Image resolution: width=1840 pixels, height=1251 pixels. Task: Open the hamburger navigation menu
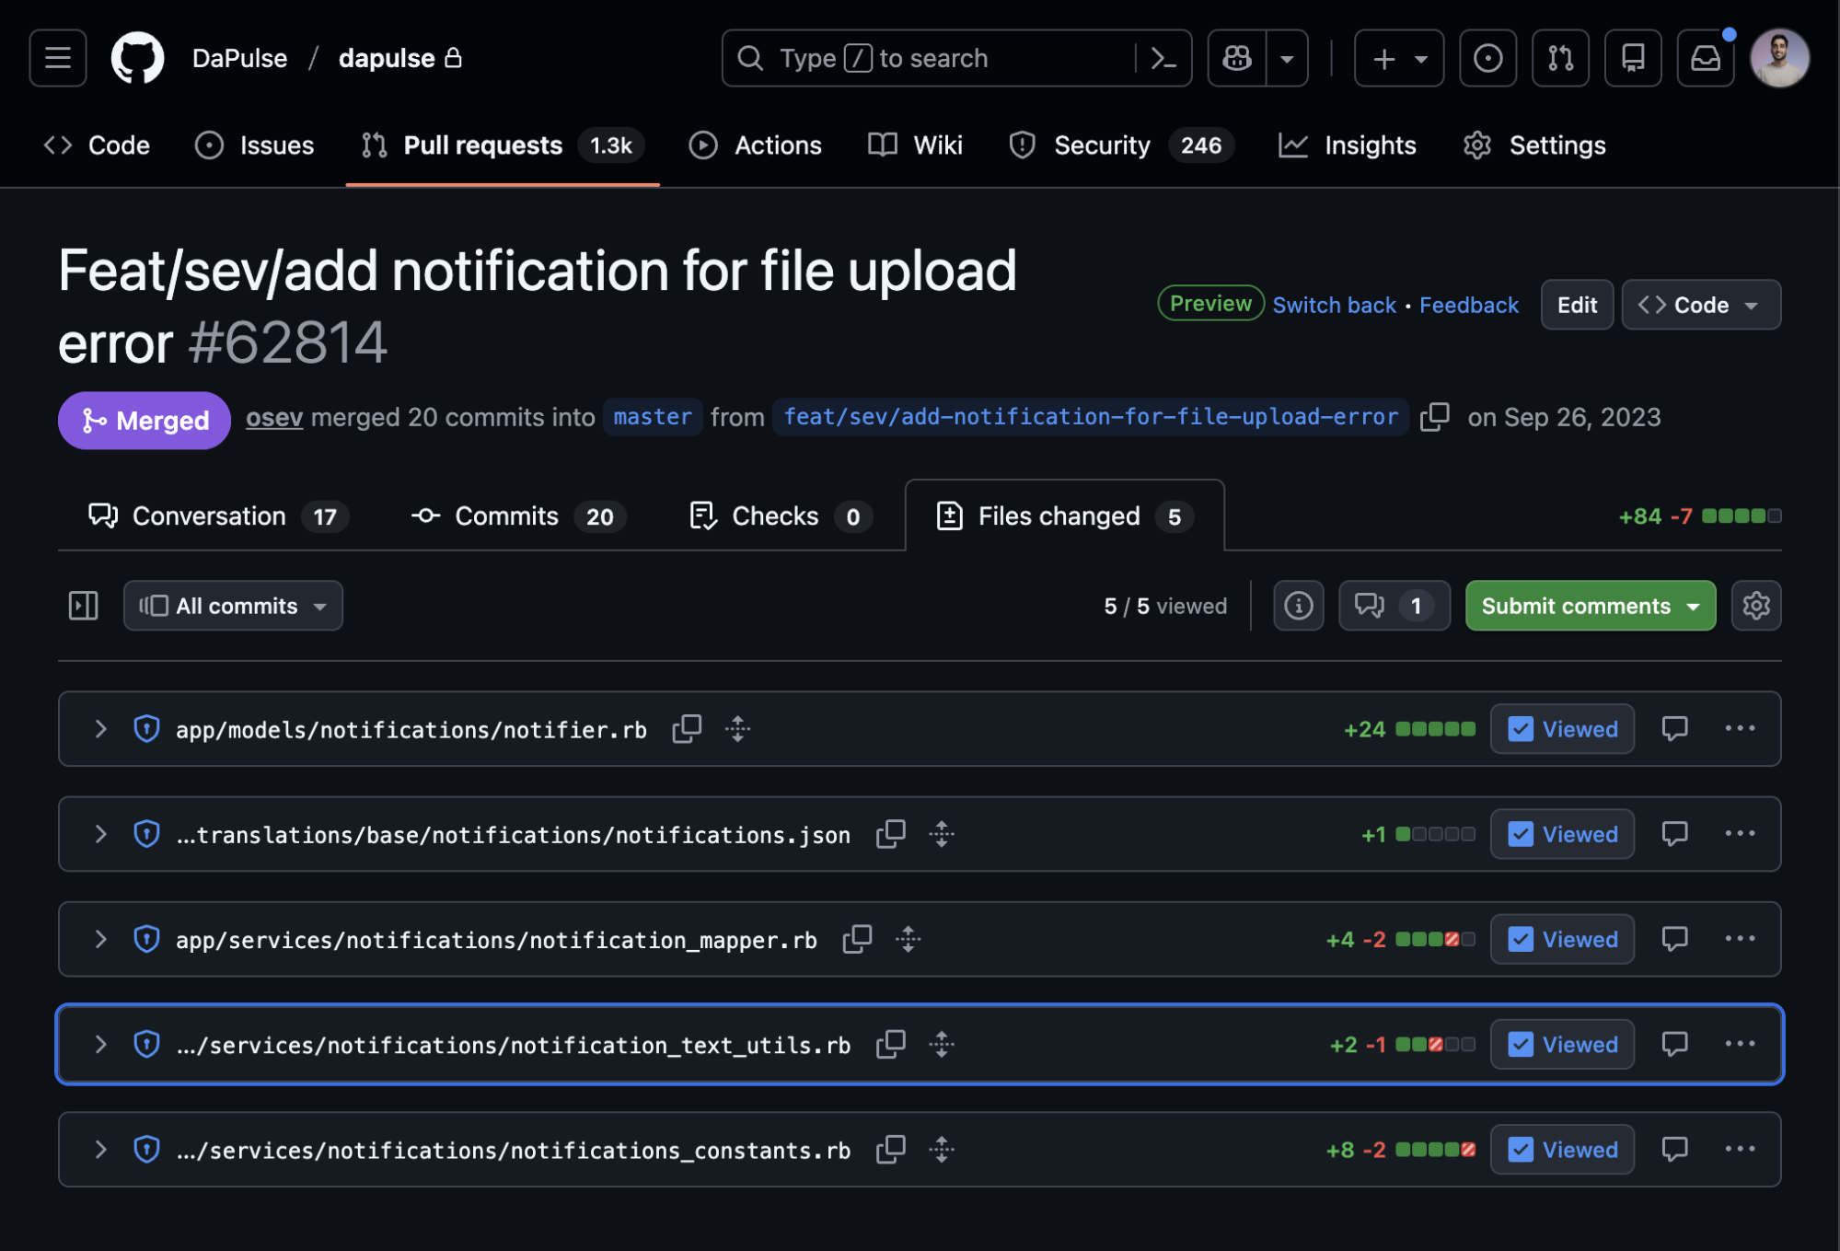(x=58, y=58)
